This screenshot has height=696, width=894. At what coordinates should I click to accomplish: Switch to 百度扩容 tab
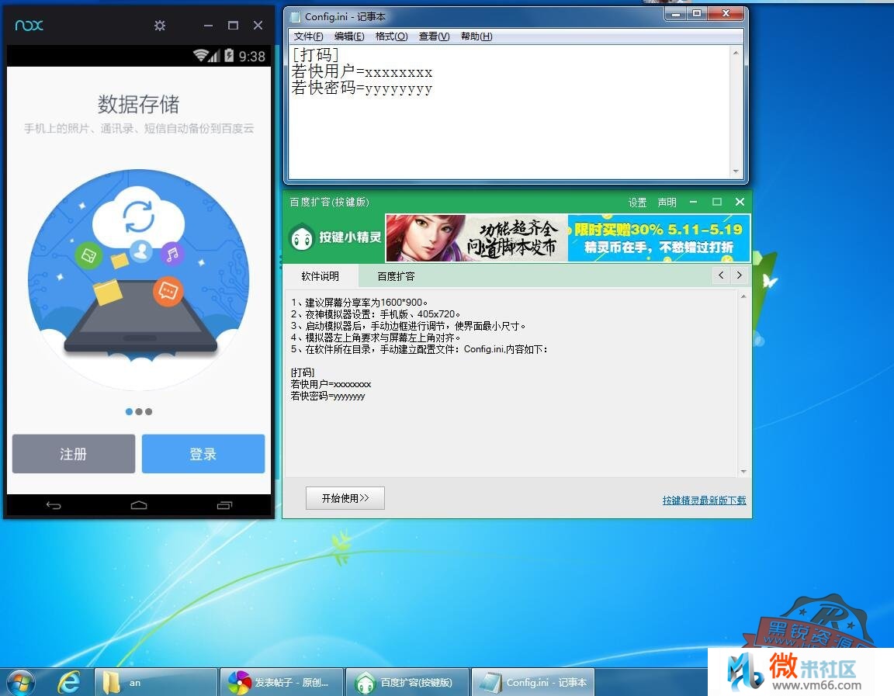point(397,276)
